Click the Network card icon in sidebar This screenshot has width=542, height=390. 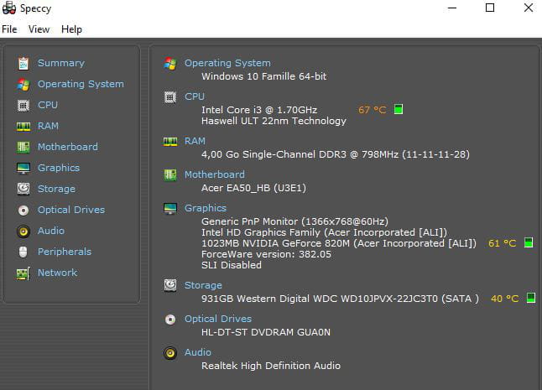click(23, 273)
